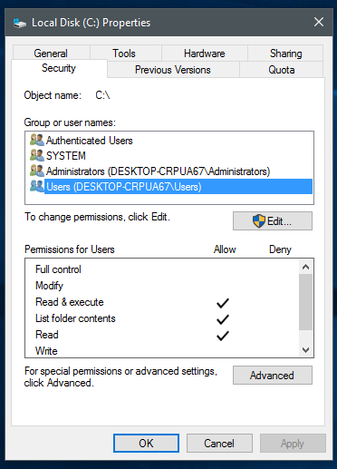Click the SYSTEM group icon
337x469 pixels.
coord(37,155)
